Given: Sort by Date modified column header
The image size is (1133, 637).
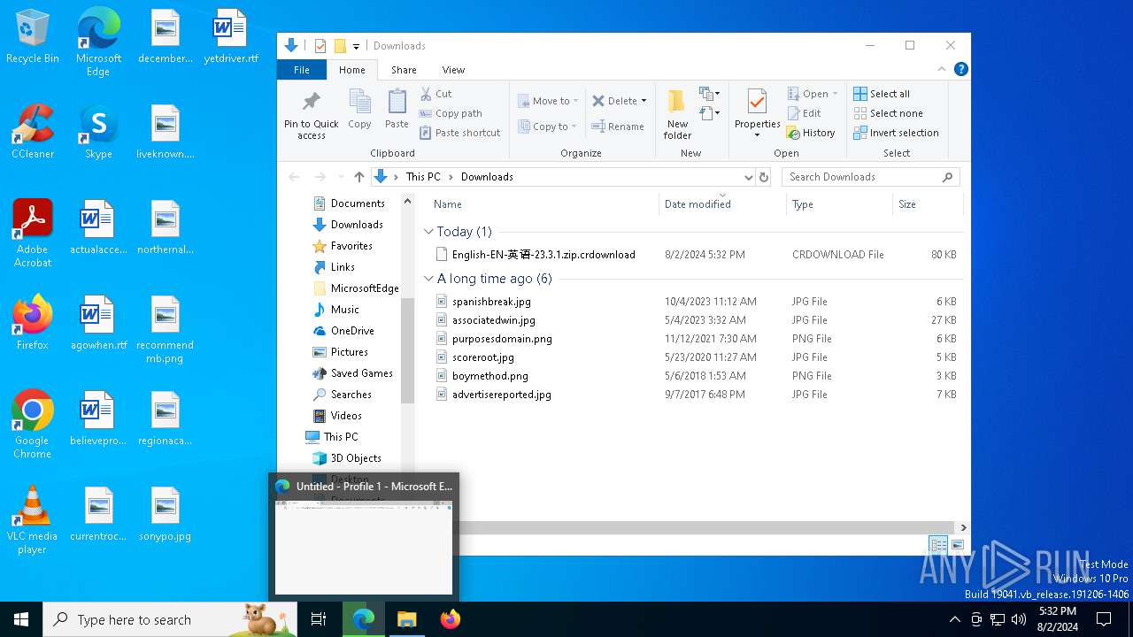Looking at the screenshot, I should 722,204.
